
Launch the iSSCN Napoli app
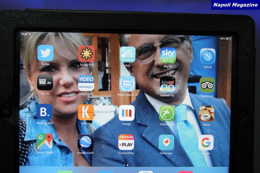pyautogui.click(x=208, y=56)
